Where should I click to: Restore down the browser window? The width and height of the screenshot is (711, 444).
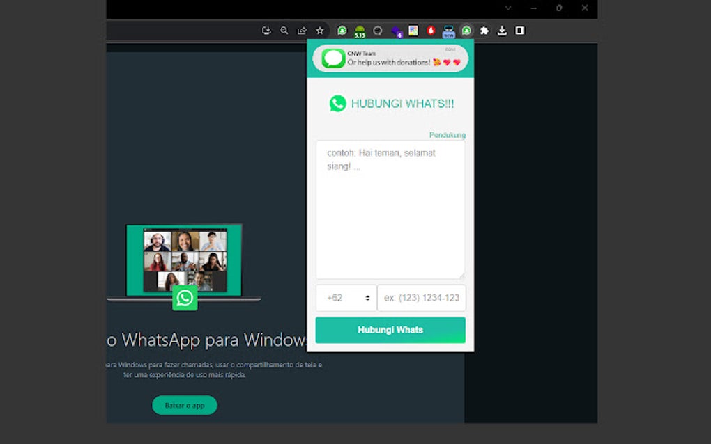559,8
